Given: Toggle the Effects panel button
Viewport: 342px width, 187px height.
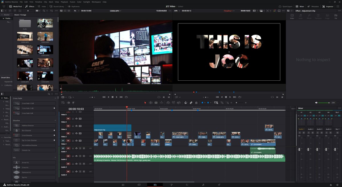Looking at the screenshot, I should (30, 6).
